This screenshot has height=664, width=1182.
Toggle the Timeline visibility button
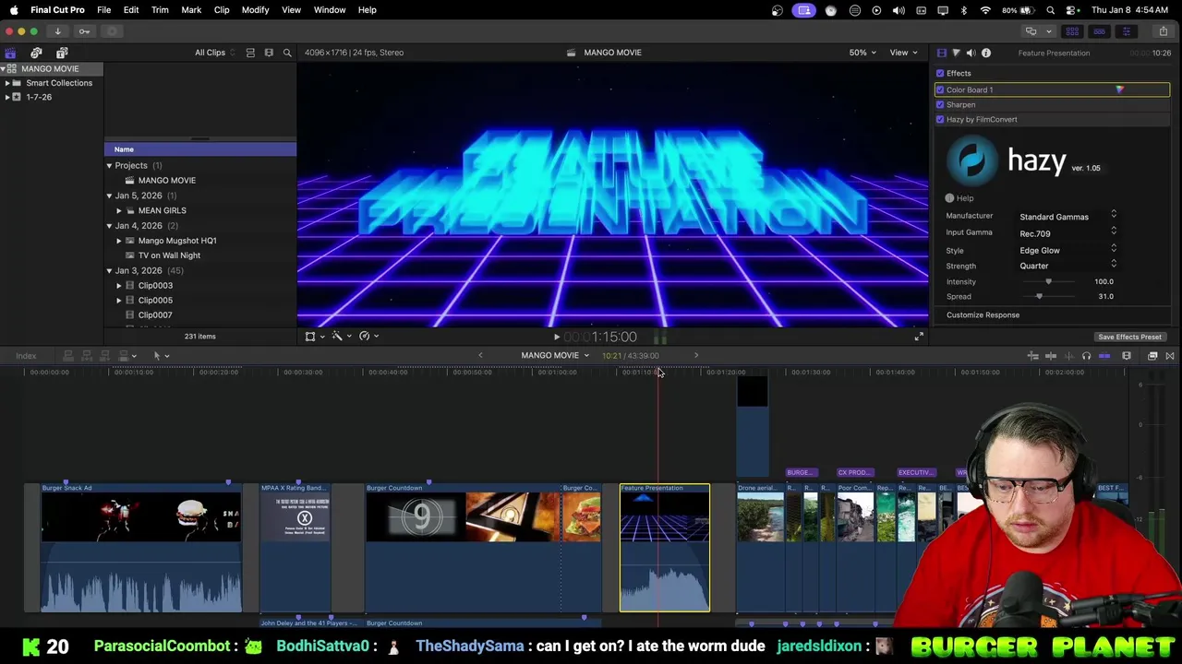click(x=1099, y=31)
